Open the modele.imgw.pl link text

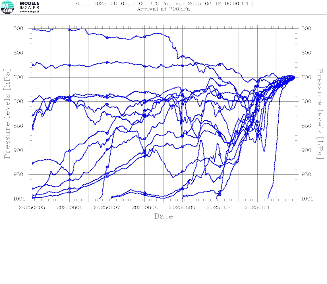[29, 12]
